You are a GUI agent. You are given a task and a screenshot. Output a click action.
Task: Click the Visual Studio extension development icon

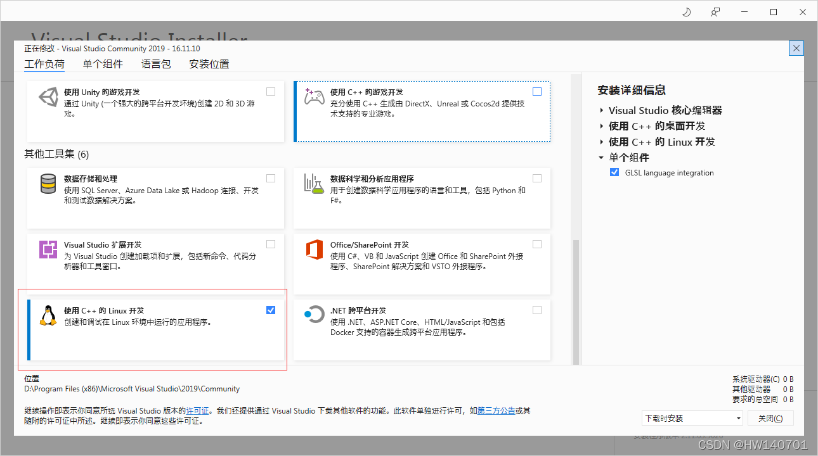[x=48, y=250]
